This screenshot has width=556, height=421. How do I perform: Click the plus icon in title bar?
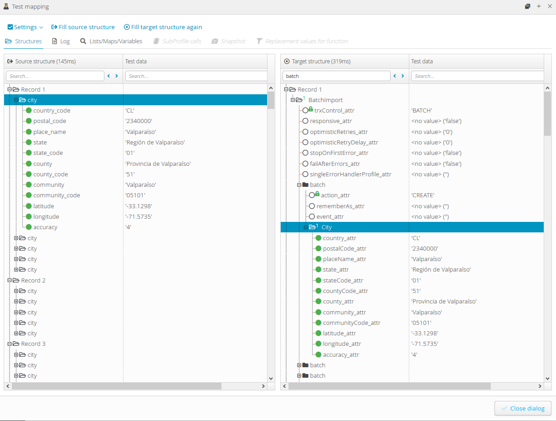pyautogui.click(x=539, y=6)
